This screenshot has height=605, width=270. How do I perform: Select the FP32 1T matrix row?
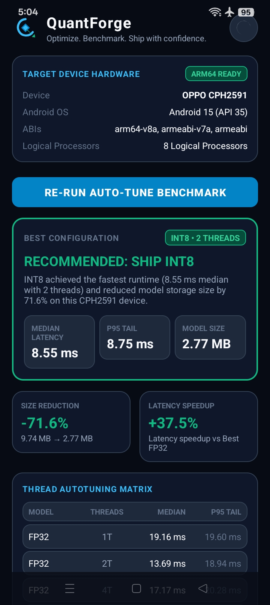click(135, 537)
